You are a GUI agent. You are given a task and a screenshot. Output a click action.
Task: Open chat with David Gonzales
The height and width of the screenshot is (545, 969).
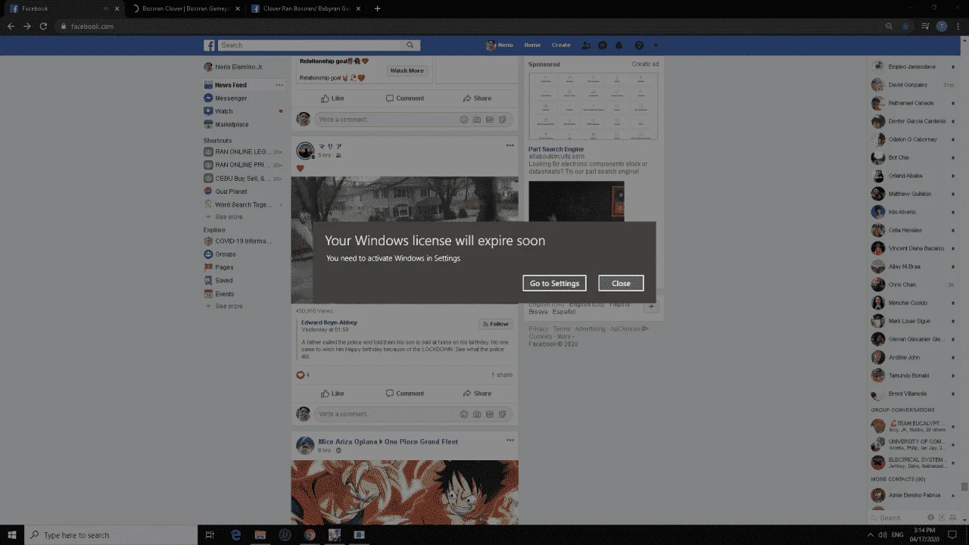click(912, 85)
